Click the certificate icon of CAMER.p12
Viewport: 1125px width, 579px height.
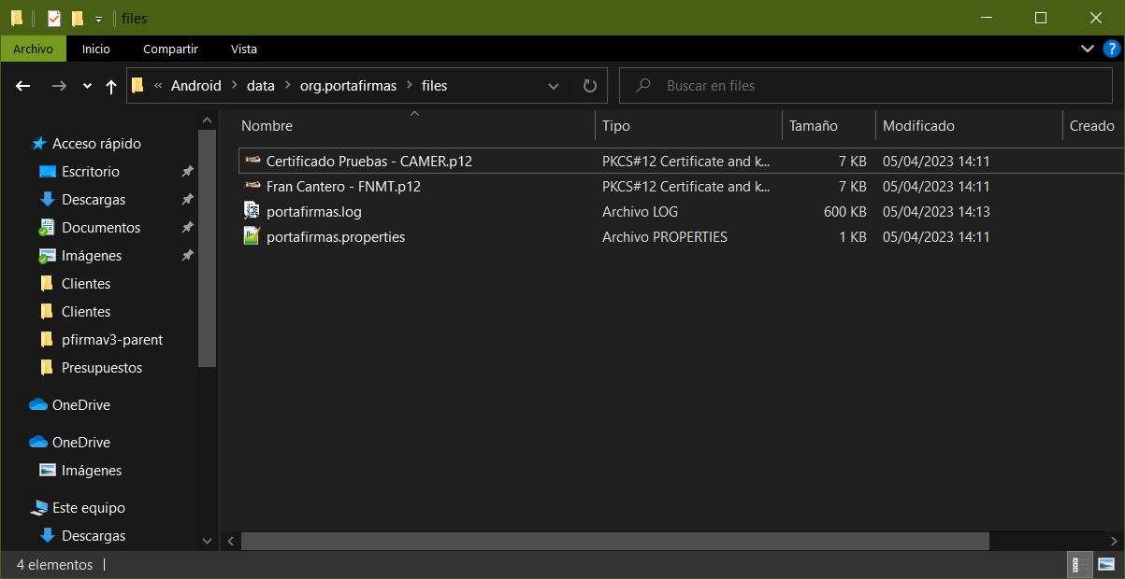coord(252,161)
